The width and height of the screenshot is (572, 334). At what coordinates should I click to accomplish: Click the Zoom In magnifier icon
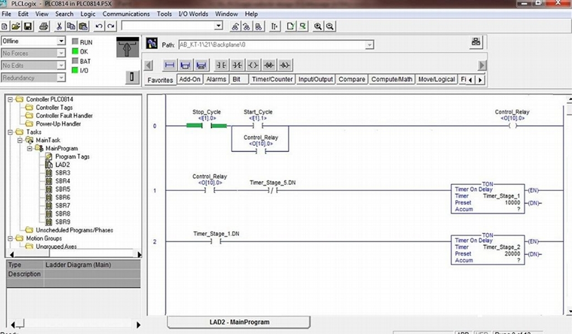(318, 26)
